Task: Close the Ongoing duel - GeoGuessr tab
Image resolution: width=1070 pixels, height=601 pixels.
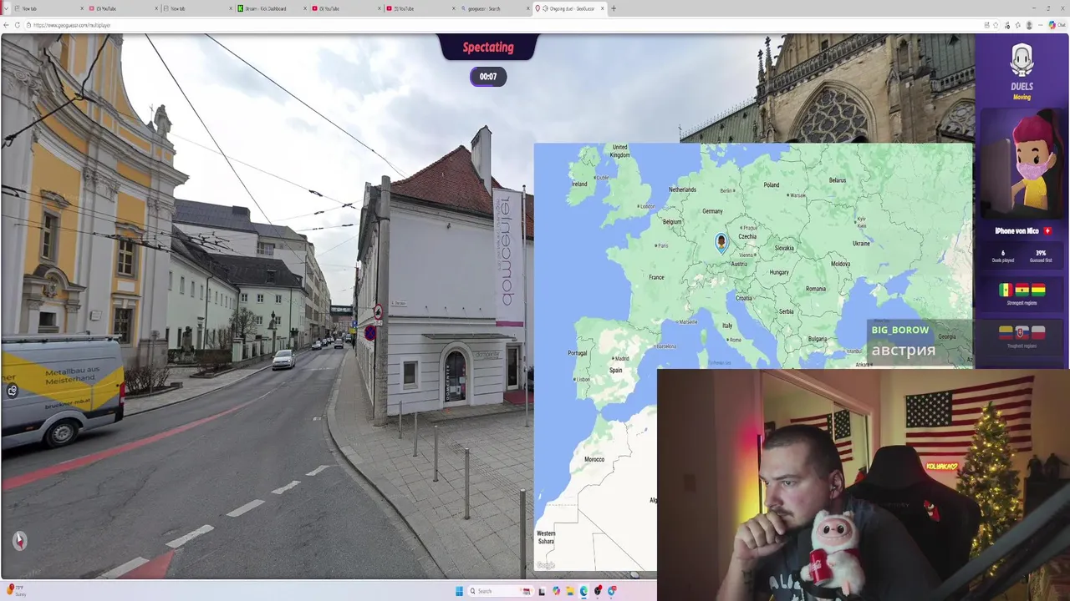Action: (602, 8)
